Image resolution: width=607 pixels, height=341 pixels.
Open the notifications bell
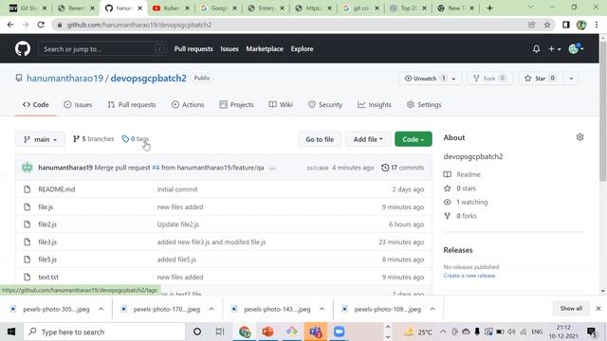click(536, 49)
